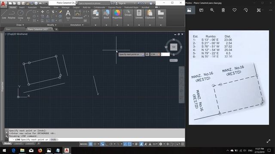The width and height of the screenshot is (275, 154).
Task: Open the annotation scale 1:1 dropdown
Action: click(x=155, y=144)
